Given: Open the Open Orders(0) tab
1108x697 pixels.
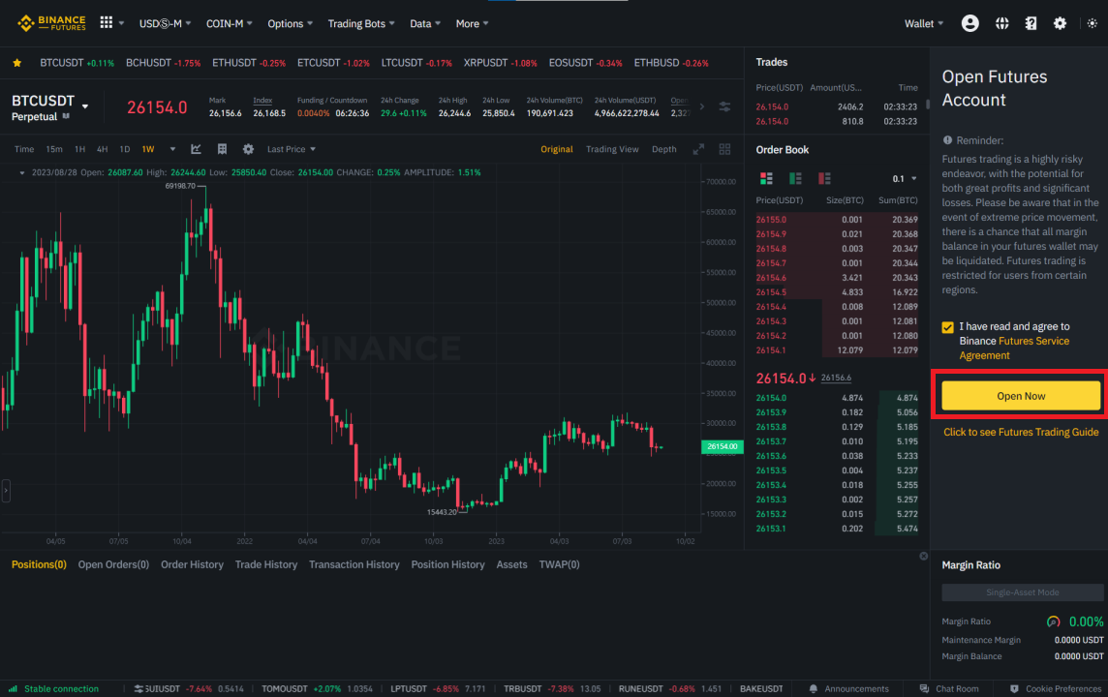Looking at the screenshot, I should tap(113, 564).
